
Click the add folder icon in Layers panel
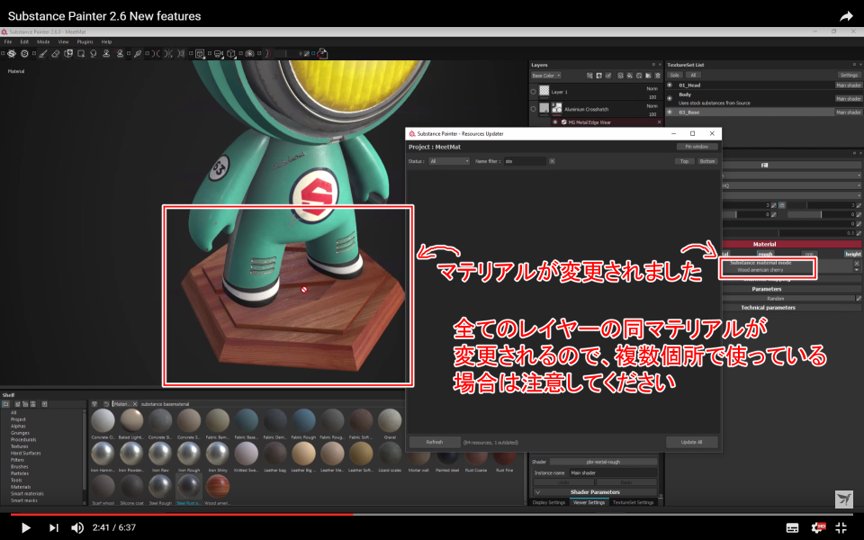point(648,76)
